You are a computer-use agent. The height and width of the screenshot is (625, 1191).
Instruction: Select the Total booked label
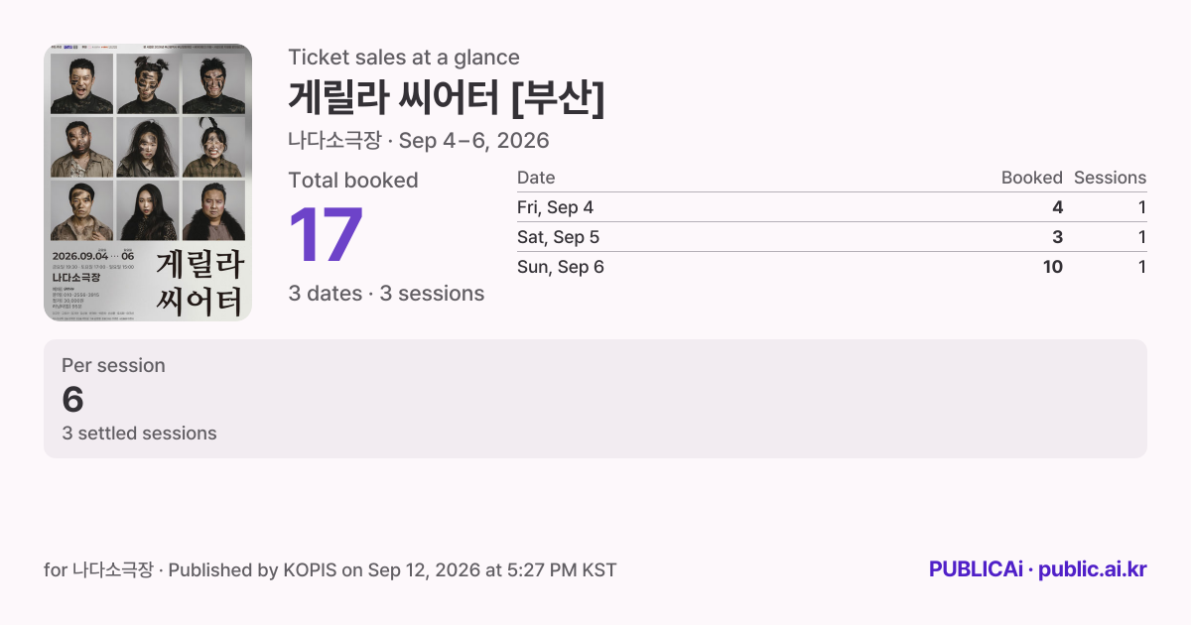pyautogui.click(x=353, y=181)
